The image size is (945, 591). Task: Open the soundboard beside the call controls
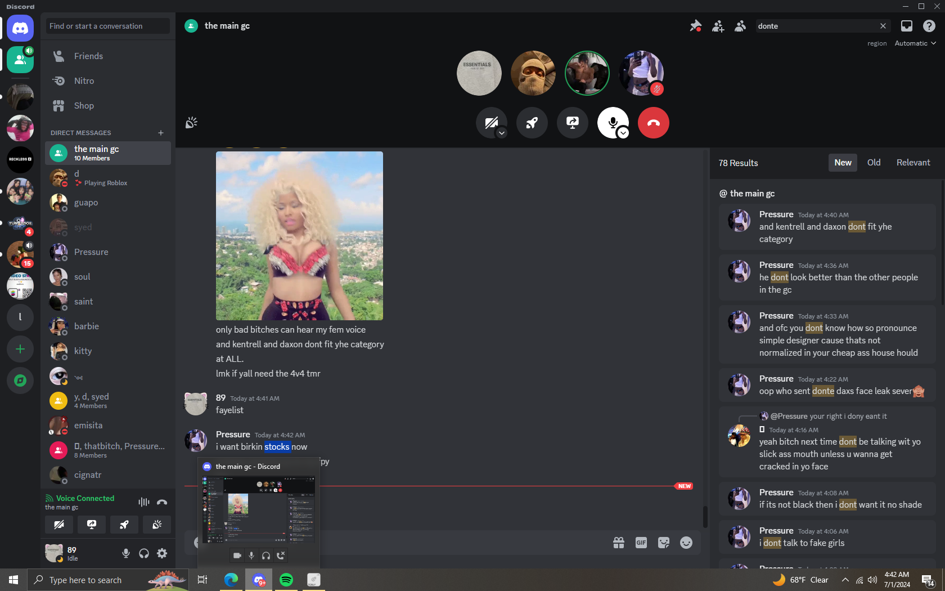click(191, 123)
